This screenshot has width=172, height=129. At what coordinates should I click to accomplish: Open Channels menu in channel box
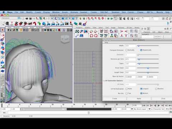coord(147,32)
